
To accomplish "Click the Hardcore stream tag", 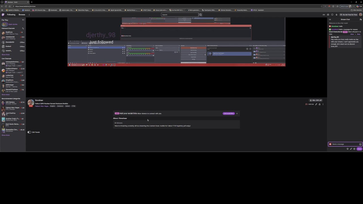I will (60, 106).
